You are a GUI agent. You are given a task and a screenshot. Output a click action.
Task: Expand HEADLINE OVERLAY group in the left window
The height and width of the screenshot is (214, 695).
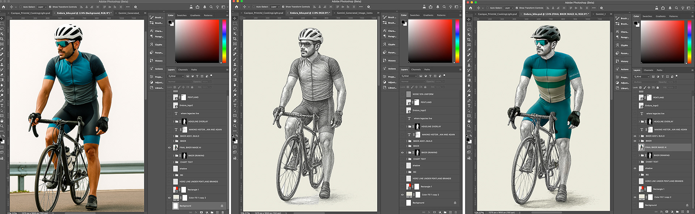point(173,122)
